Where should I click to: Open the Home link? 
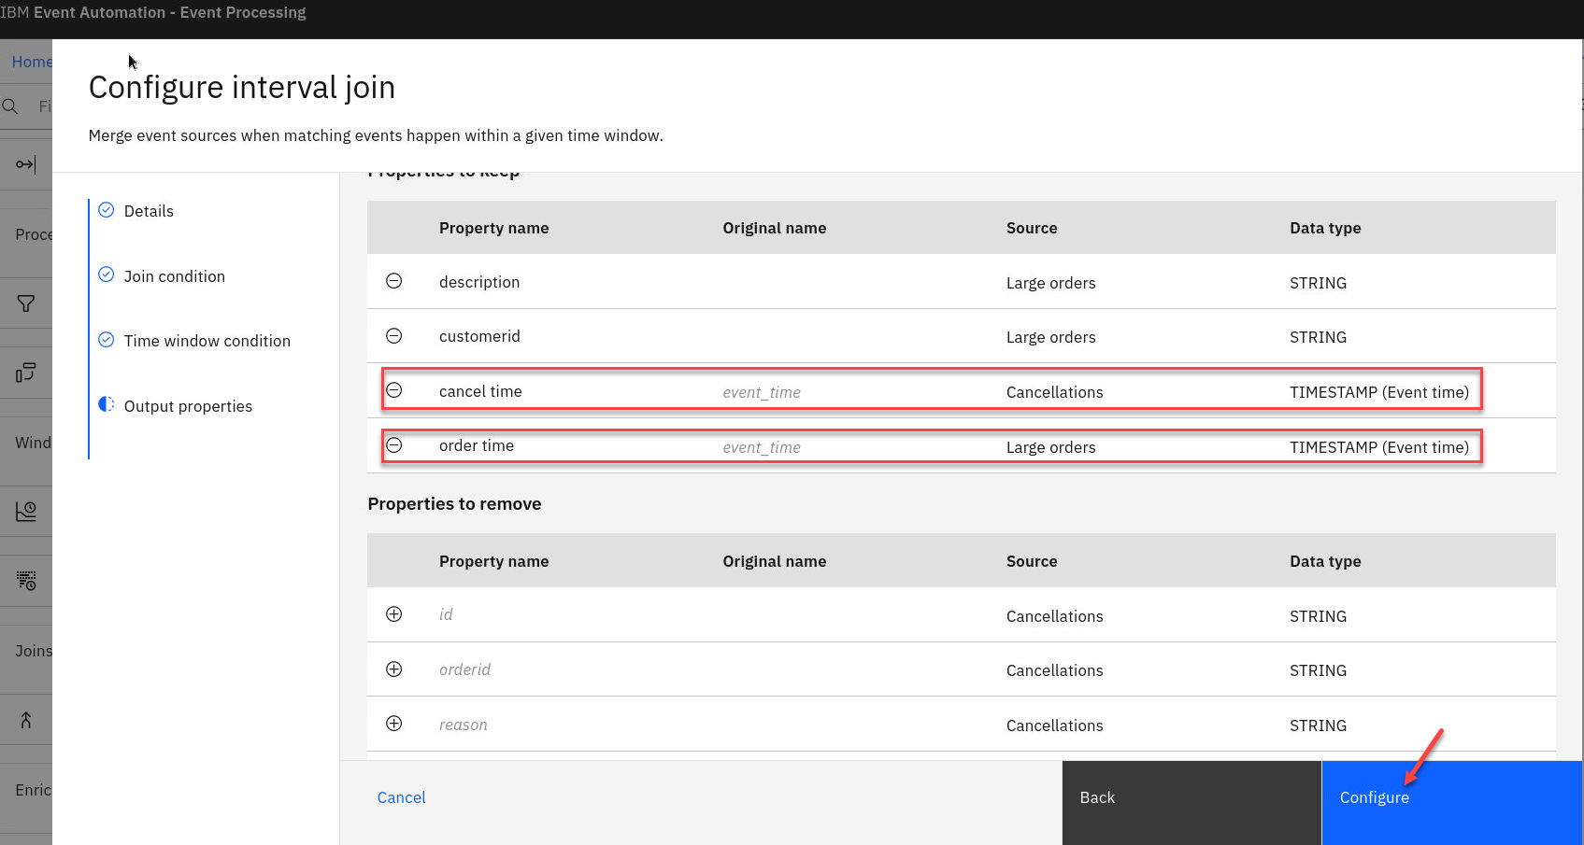click(31, 62)
